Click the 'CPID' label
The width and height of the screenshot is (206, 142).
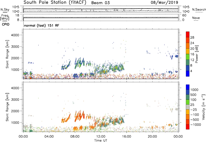(x=6, y=24)
